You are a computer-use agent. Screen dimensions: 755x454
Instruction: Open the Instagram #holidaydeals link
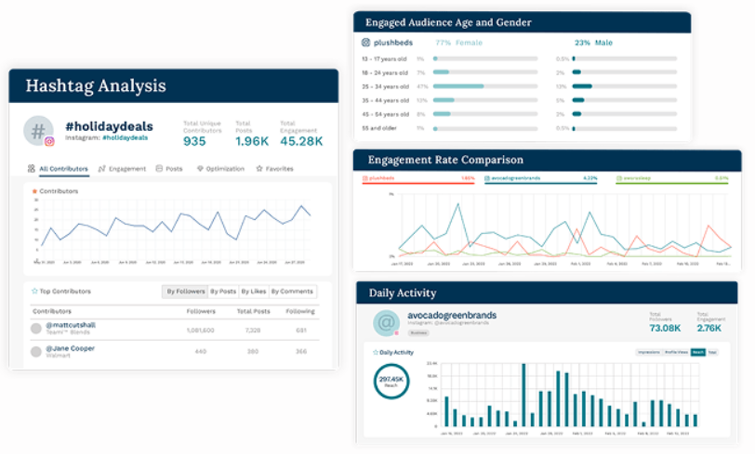pyautogui.click(x=126, y=138)
